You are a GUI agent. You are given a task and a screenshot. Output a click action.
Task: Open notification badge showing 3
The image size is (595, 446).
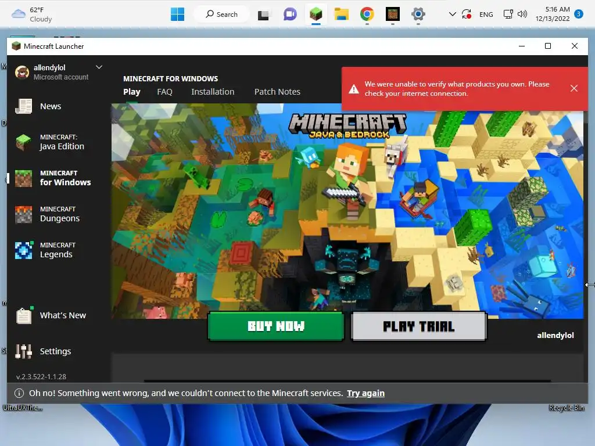pos(579,14)
